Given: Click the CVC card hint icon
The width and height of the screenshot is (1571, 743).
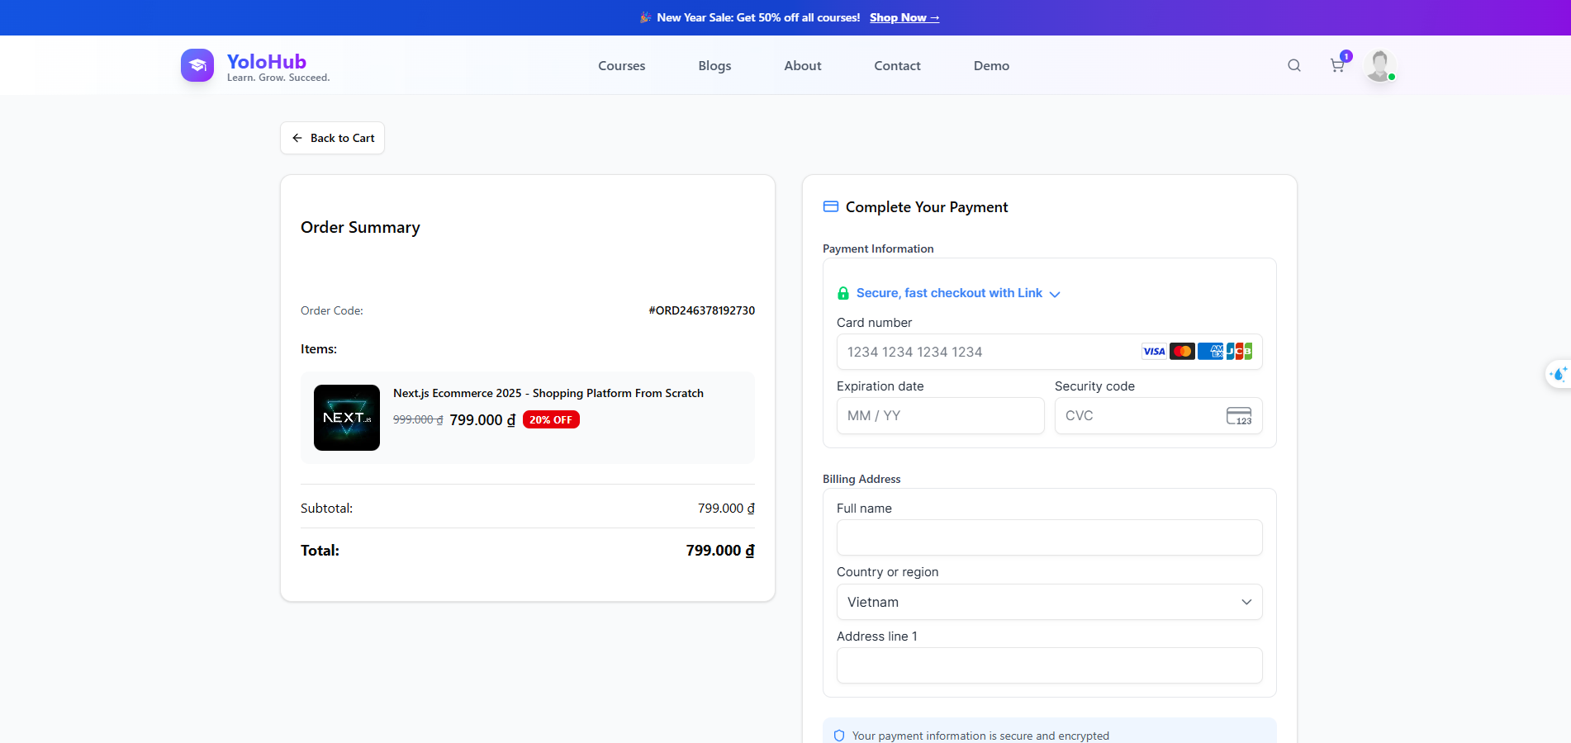Looking at the screenshot, I should tap(1238, 416).
